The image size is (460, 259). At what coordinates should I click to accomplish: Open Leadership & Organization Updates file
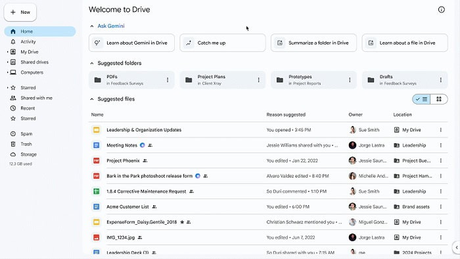click(144, 130)
